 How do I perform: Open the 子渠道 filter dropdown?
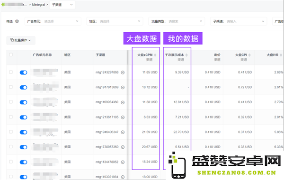pos(239,21)
